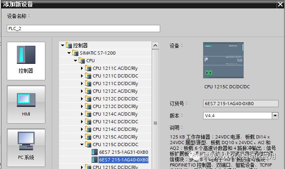Collapse CPU 1215C DC/DC/DC node

[82, 145]
